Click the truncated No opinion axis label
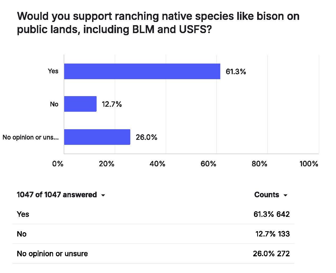 pos(31,137)
